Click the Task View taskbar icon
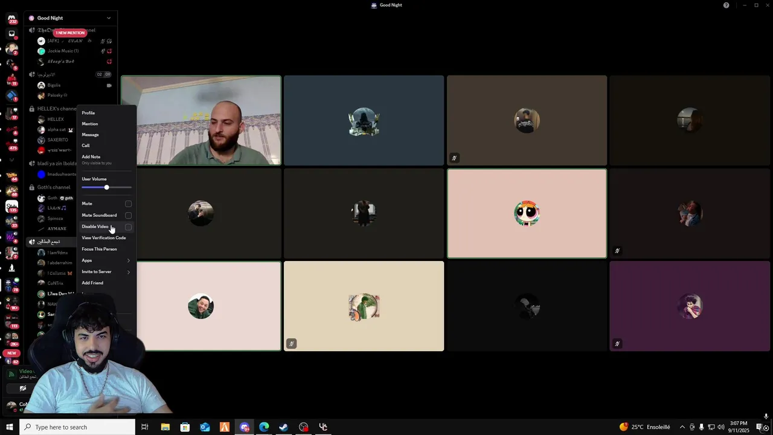The height and width of the screenshot is (435, 773). pyautogui.click(x=145, y=427)
